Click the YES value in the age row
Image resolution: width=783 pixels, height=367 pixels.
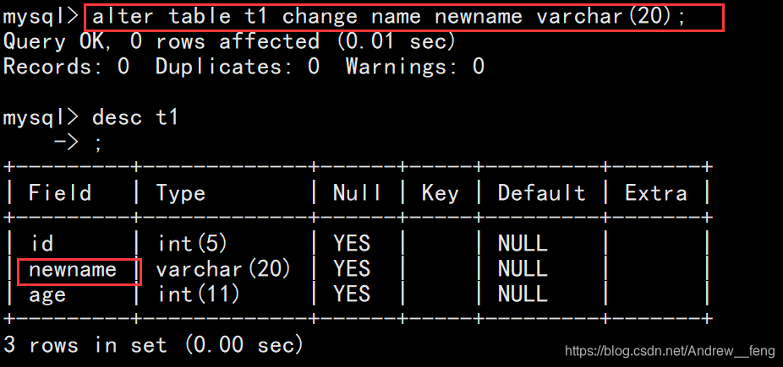352,294
